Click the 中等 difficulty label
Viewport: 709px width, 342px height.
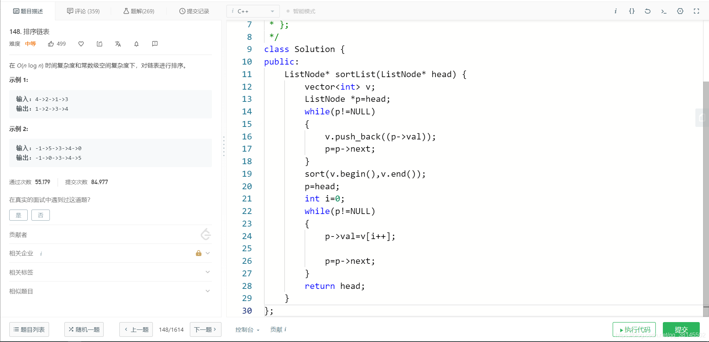pyautogui.click(x=30, y=44)
